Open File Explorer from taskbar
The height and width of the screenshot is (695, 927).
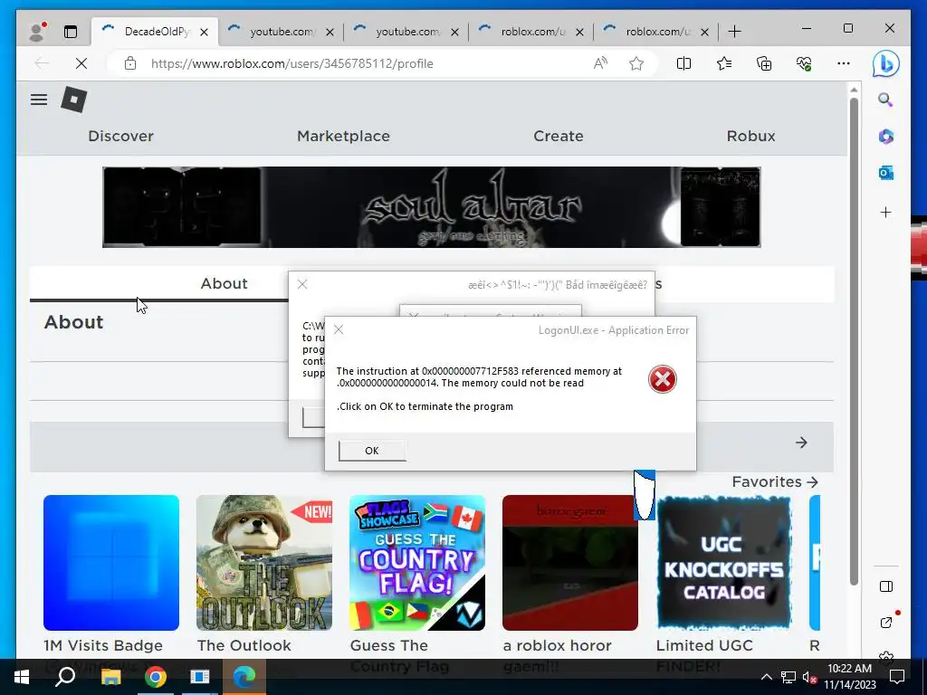(110, 677)
